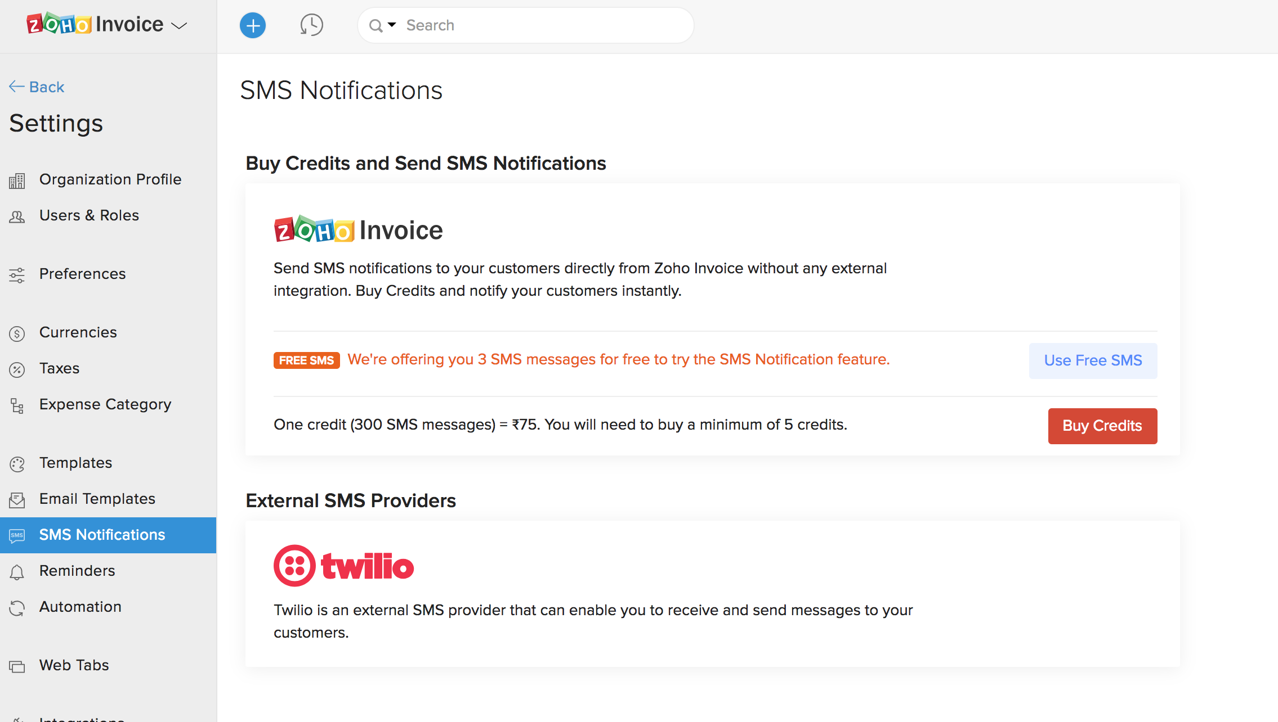
Task: Select the Automation refresh icon
Action: pyautogui.click(x=17, y=607)
